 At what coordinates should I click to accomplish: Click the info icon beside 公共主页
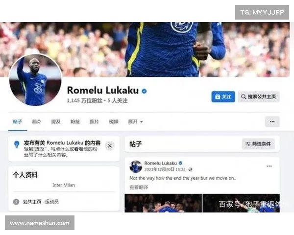16,202
